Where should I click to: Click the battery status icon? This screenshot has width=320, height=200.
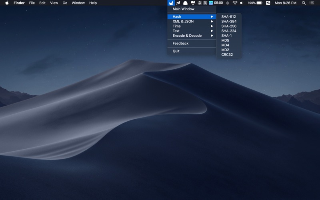click(x=259, y=3)
